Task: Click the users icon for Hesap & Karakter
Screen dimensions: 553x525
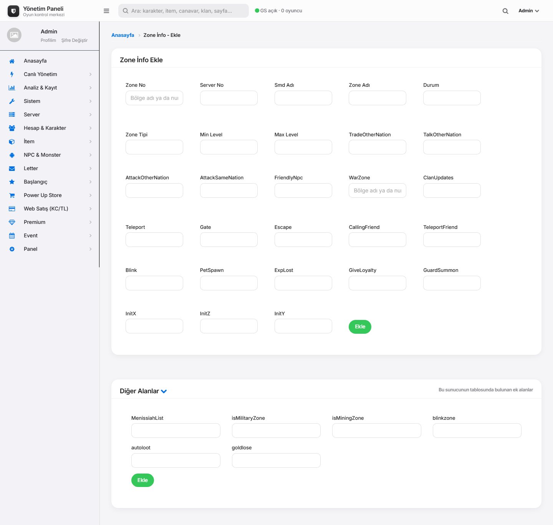Action: point(12,128)
